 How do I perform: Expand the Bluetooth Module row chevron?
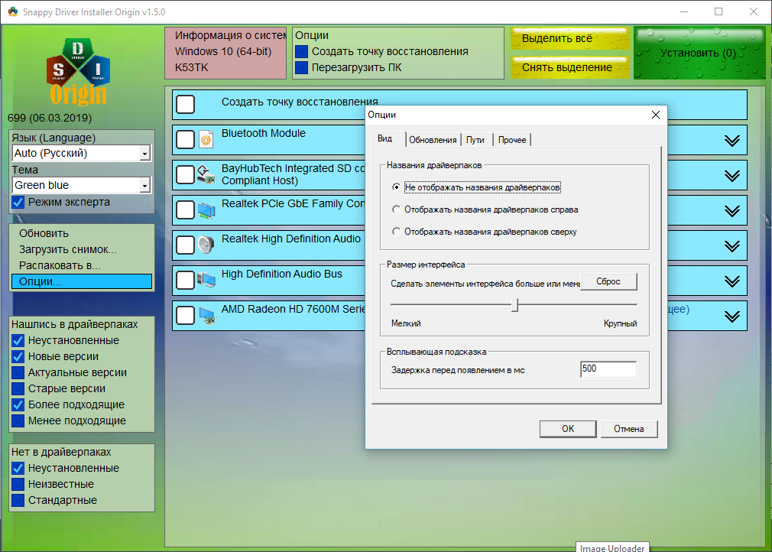(x=732, y=141)
